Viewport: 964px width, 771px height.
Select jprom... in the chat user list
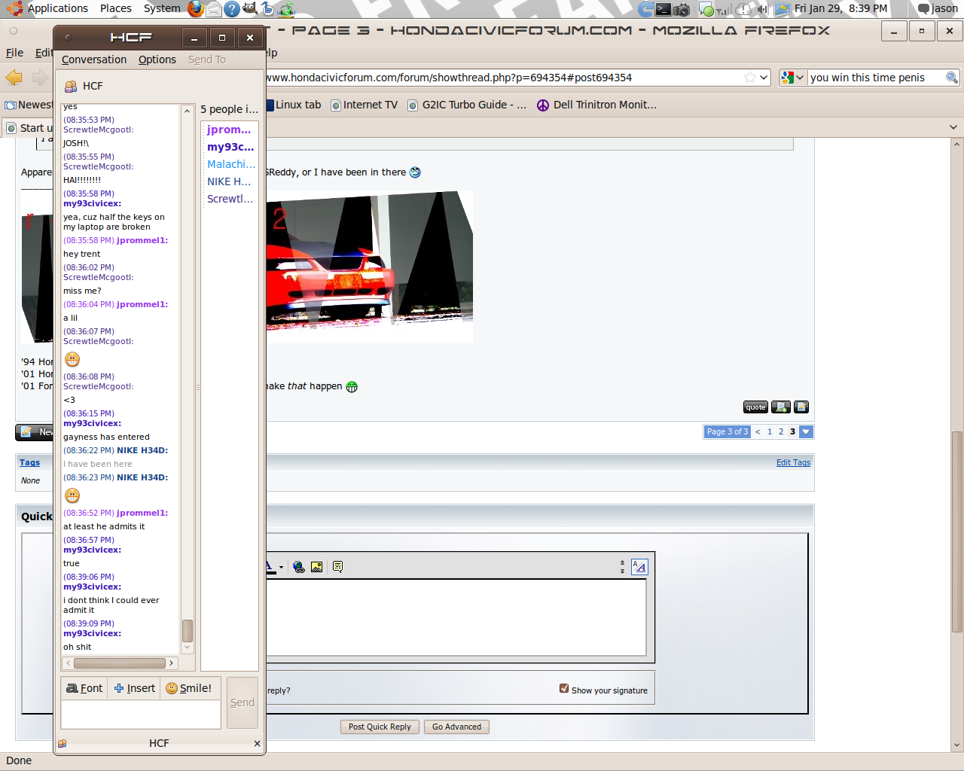point(229,130)
